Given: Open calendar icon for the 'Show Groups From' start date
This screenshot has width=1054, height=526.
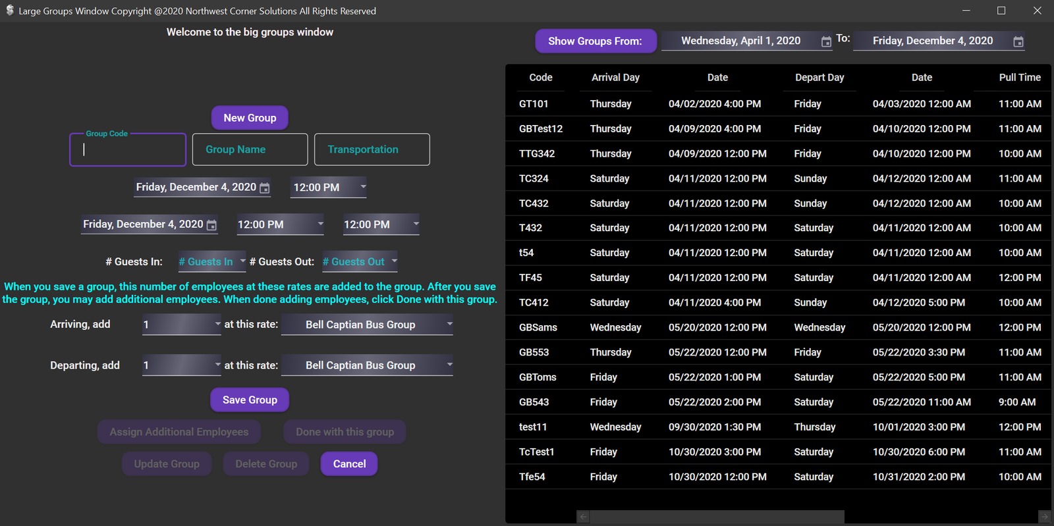Looking at the screenshot, I should pyautogui.click(x=826, y=41).
